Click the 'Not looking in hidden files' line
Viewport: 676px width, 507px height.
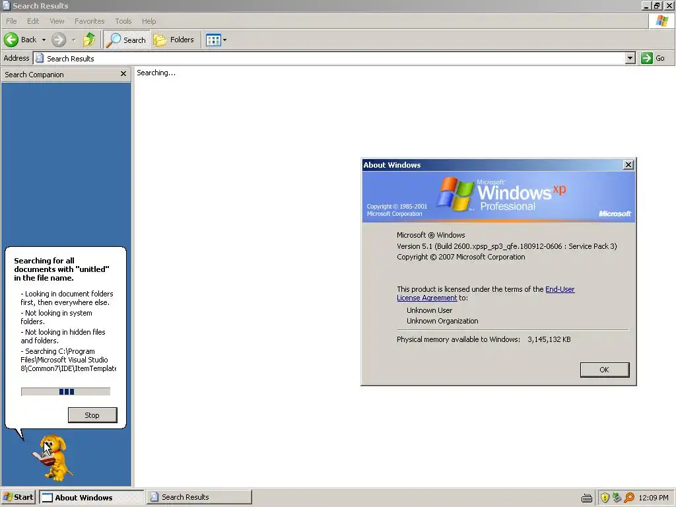pyautogui.click(x=63, y=336)
